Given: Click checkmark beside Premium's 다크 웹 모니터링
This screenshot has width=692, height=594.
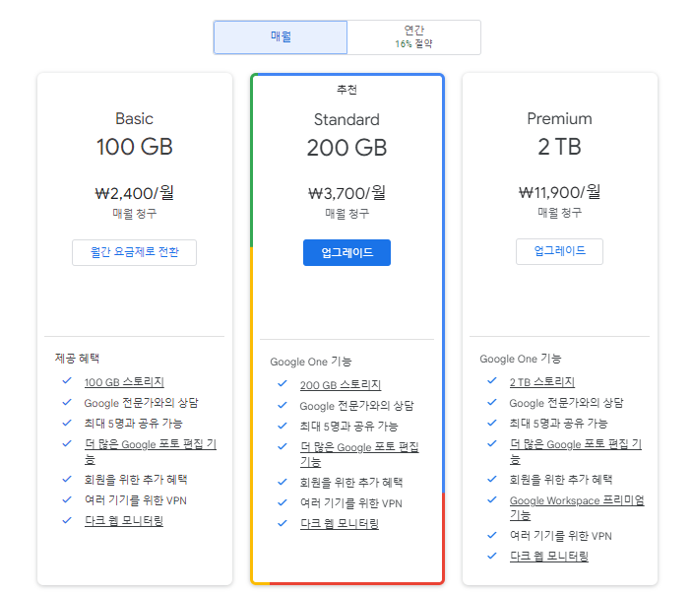Looking at the screenshot, I should click(x=492, y=556).
